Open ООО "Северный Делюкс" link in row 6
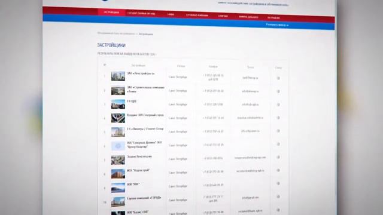383x215 pixels. point(144,145)
